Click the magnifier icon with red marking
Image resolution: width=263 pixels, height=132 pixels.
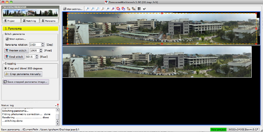coord(113,9)
